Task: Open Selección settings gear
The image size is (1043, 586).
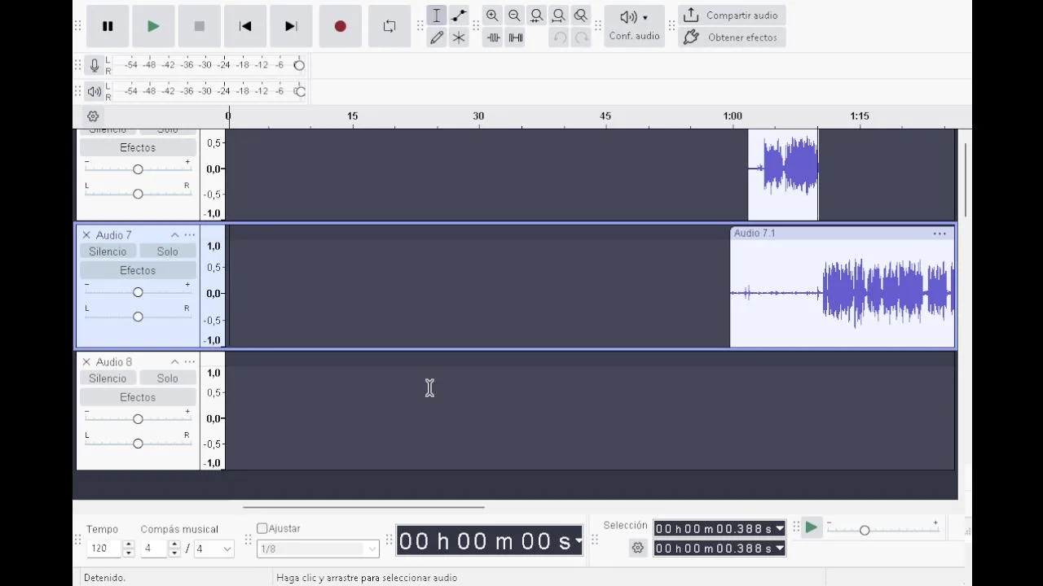Action: point(637,548)
